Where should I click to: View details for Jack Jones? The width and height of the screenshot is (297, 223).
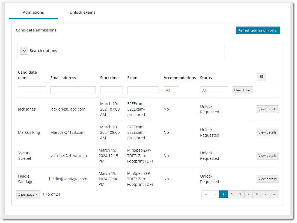tap(267, 109)
